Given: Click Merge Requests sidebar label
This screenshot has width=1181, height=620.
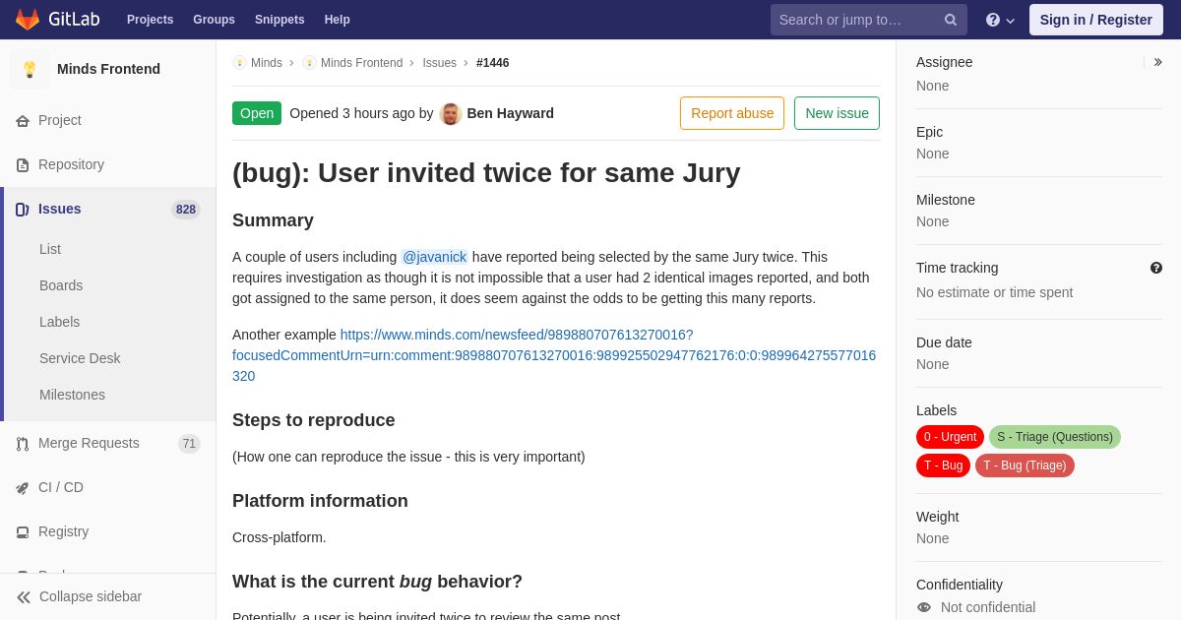Looking at the screenshot, I should click(x=89, y=443).
